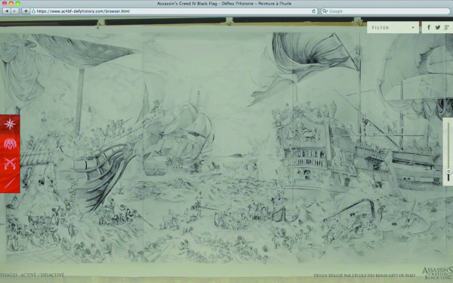
Task: Open the search engine magnifier menu
Action: point(325,11)
